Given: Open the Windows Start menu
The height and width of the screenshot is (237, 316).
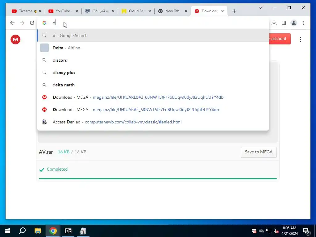Looking at the screenshot, I should coord(7,231).
